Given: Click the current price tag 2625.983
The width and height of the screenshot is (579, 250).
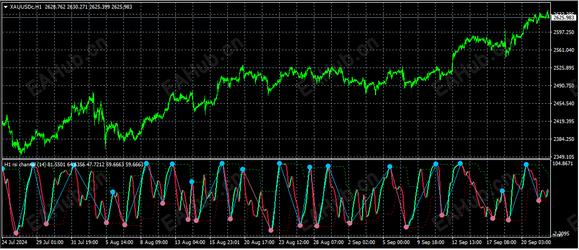Looking at the screenshot, I should [x=564, y=18].
